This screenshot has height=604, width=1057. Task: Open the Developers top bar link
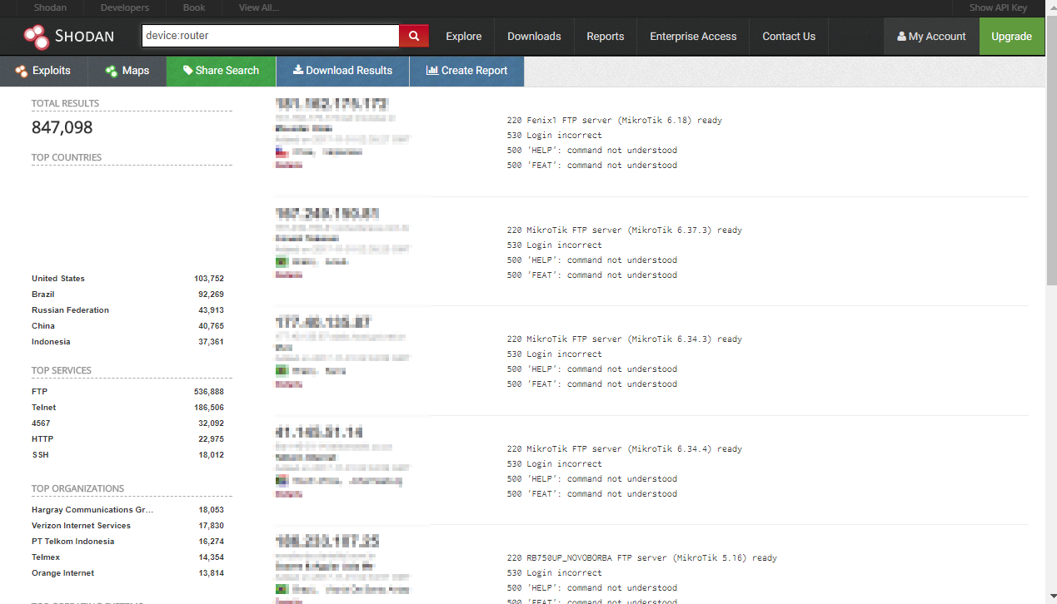[x=125, y=7]
